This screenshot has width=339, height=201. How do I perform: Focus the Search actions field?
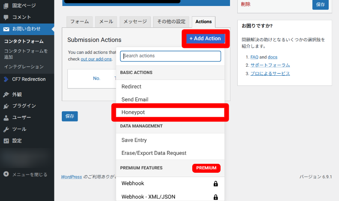(x=170, y=56)
